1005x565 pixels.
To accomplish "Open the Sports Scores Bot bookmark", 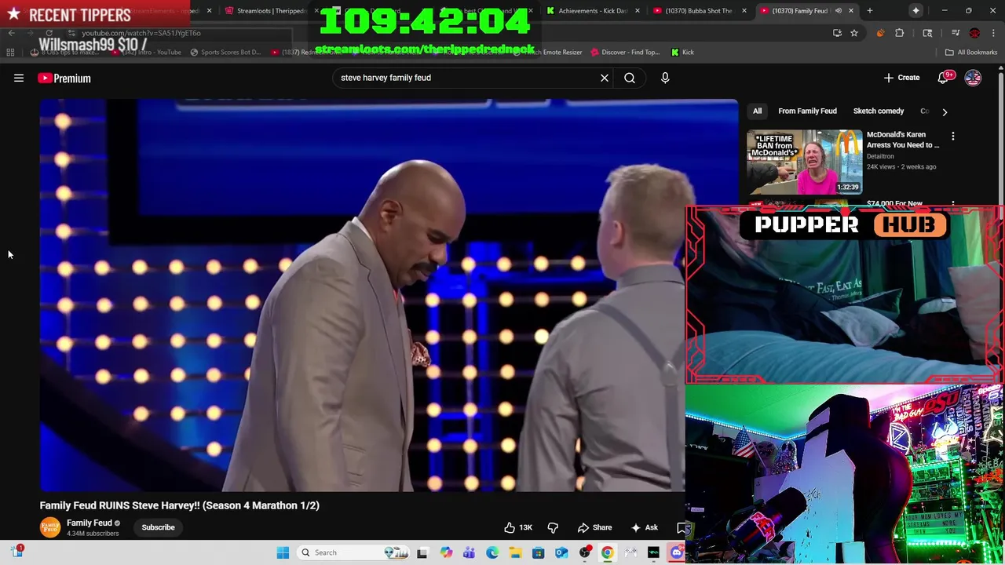I will point(225,52).
